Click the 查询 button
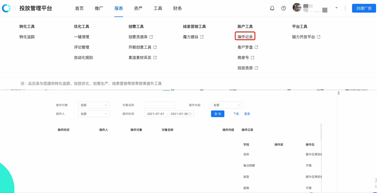 click(x=218, y=114)
